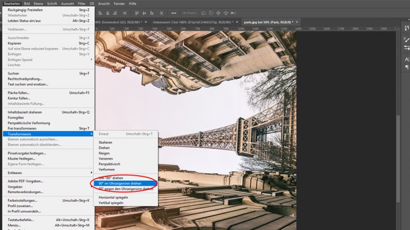Click Skalieren in the transform submenu

click(106, 142)
